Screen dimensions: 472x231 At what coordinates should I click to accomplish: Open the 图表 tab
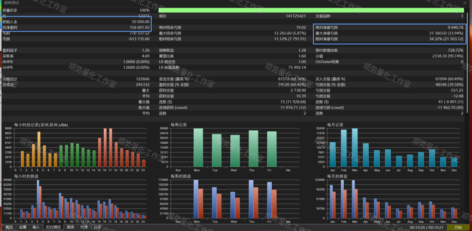(x=70, y=227)
